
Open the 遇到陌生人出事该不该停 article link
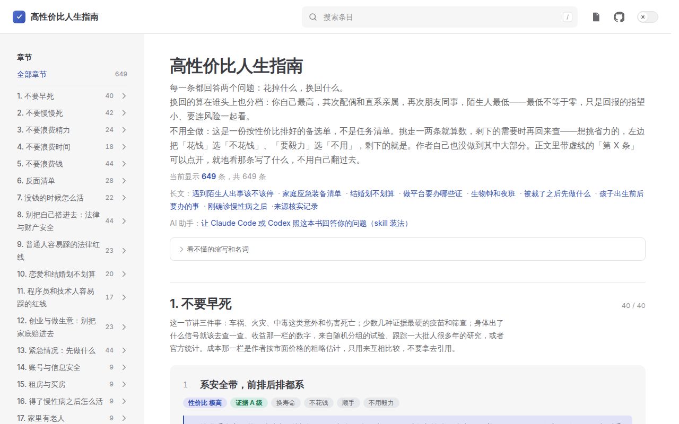233,193
